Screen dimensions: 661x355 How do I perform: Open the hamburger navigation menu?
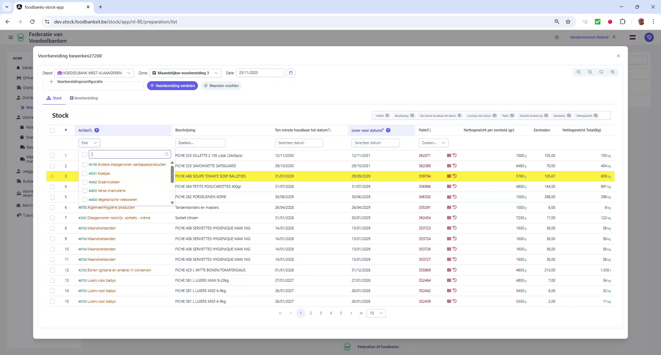[x=11, y=37]
